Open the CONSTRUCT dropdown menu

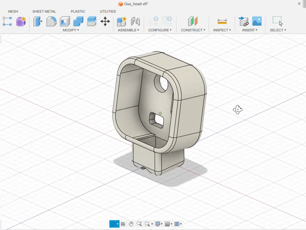(x=193, y=30)
